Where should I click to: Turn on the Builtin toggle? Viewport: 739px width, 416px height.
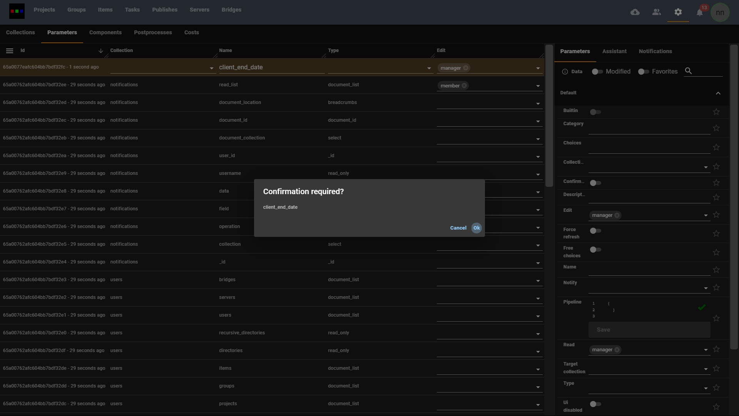tap(595, 112)
